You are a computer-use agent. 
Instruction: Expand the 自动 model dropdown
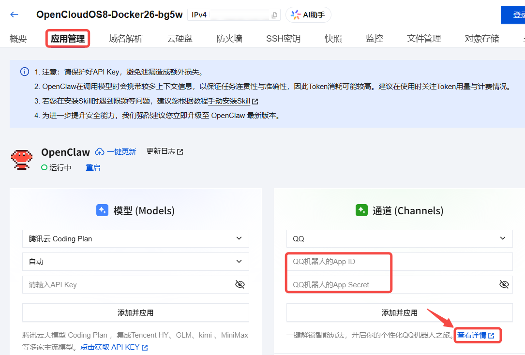[x=135, y=262]
